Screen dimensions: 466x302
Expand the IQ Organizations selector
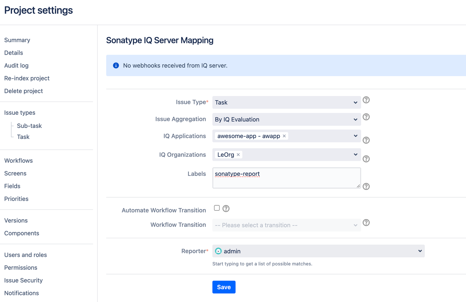(286, 155)
